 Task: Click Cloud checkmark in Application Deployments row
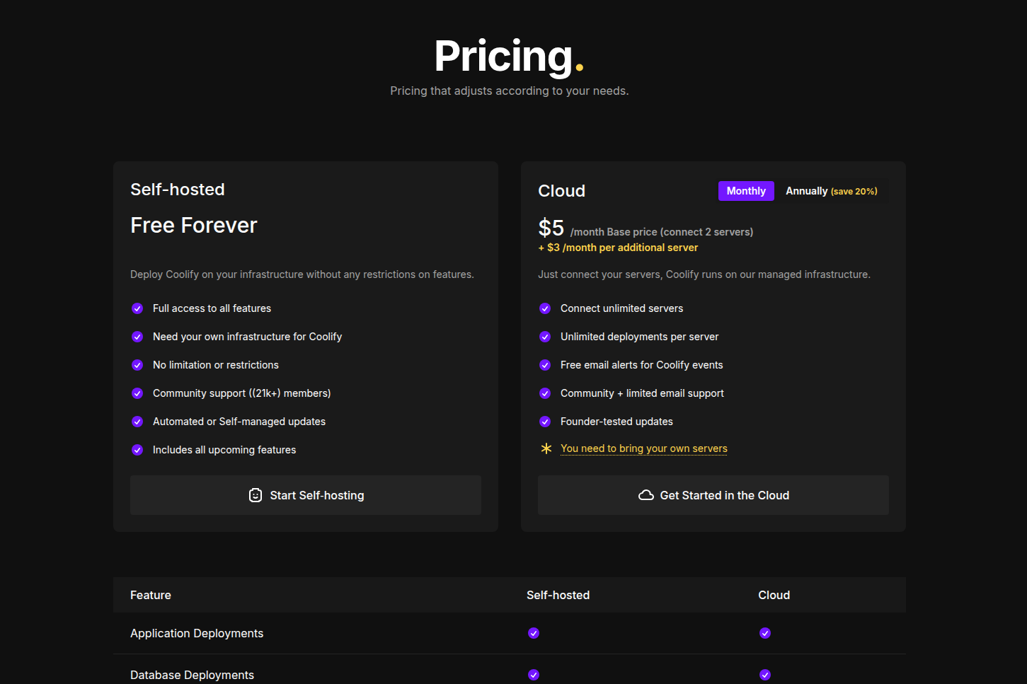765,633
